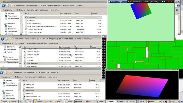The image size is (183, 103).
Task: Click Новая папка in the Projects window
Action: (x=52, y=77)
